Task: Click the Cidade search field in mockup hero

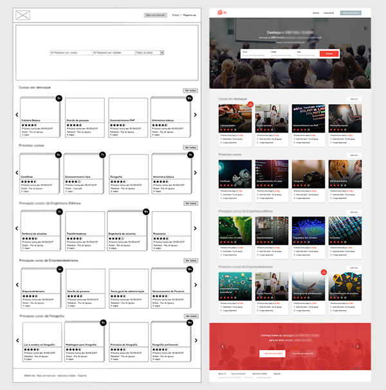Action: tap(282, 53)
